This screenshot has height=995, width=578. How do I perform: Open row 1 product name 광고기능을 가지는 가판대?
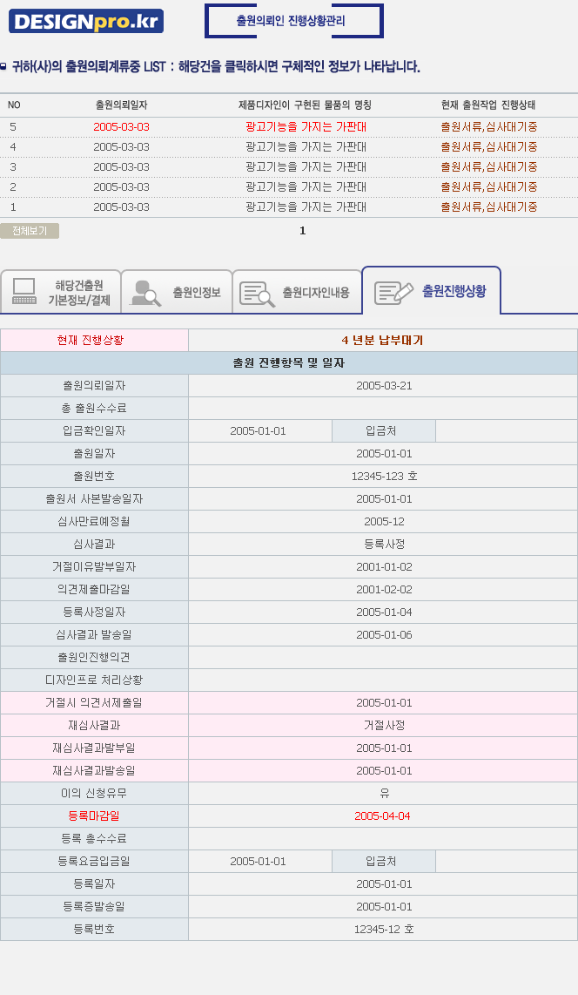click(306, 206)
